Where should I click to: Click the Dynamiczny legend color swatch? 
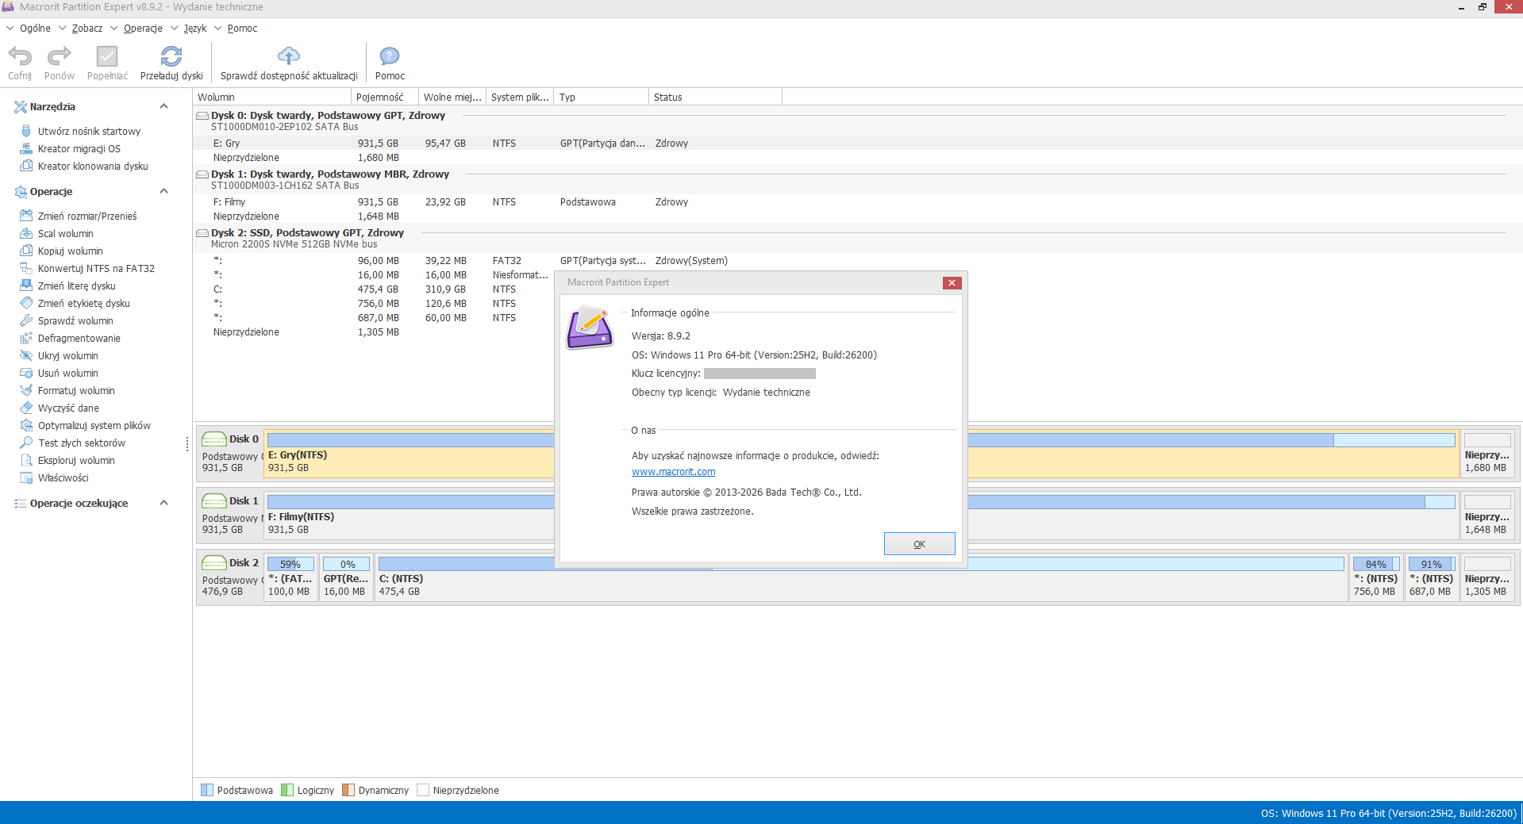click(348, 790)
